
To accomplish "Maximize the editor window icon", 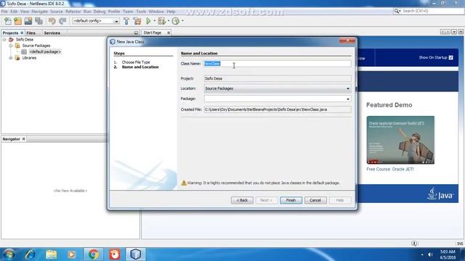I will 461,32.
